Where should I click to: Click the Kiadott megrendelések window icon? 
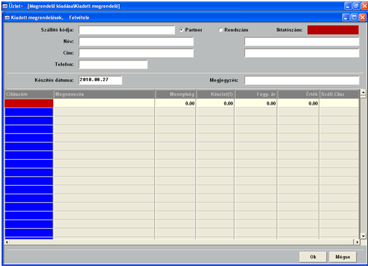pos(7,17)
